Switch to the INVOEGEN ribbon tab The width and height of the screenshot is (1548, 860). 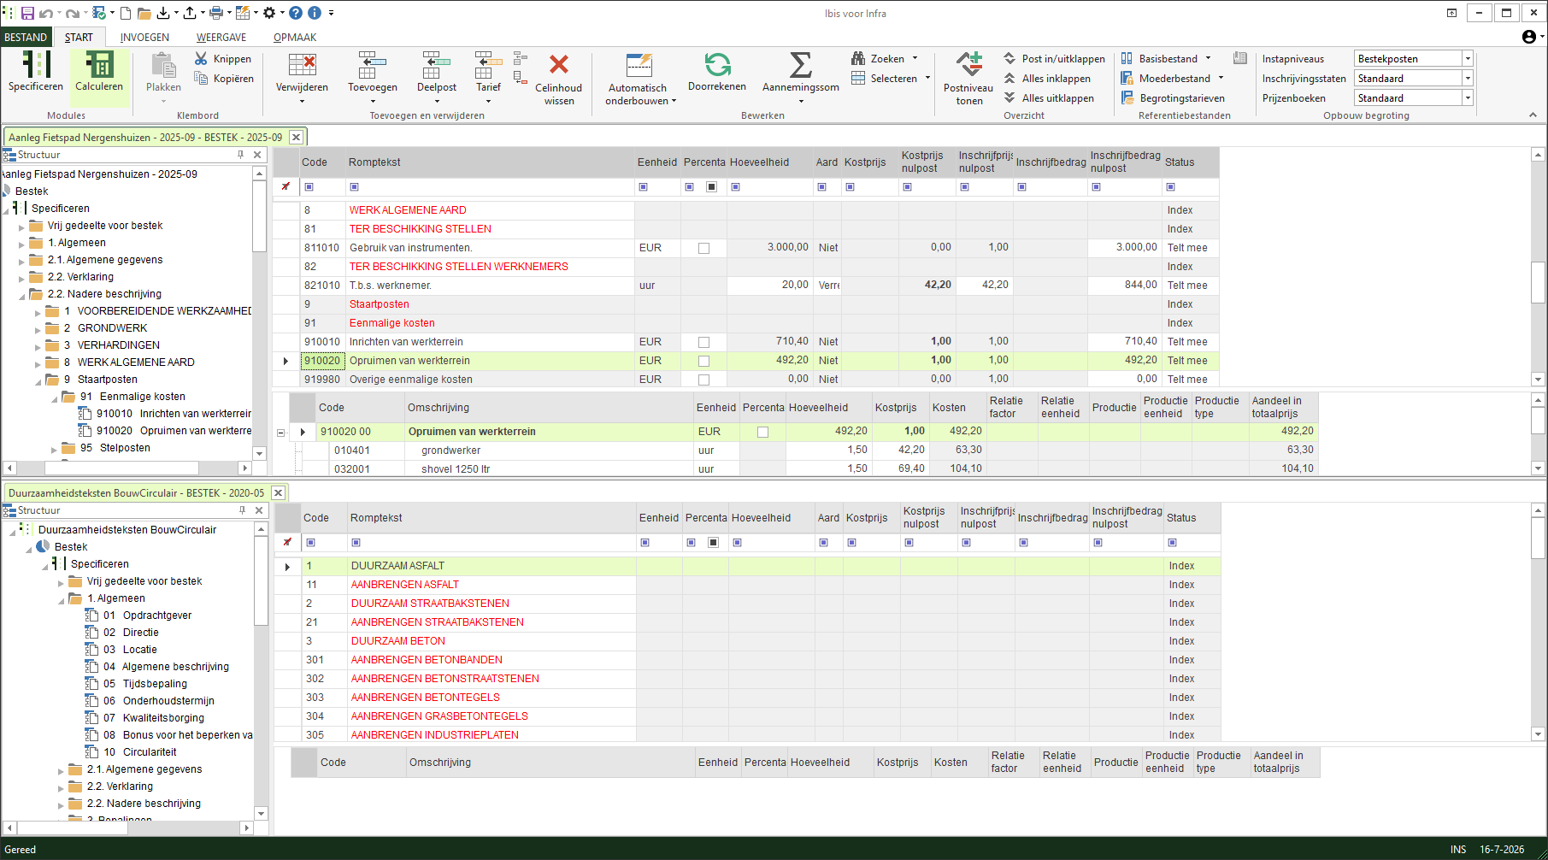tap(144, 37)
